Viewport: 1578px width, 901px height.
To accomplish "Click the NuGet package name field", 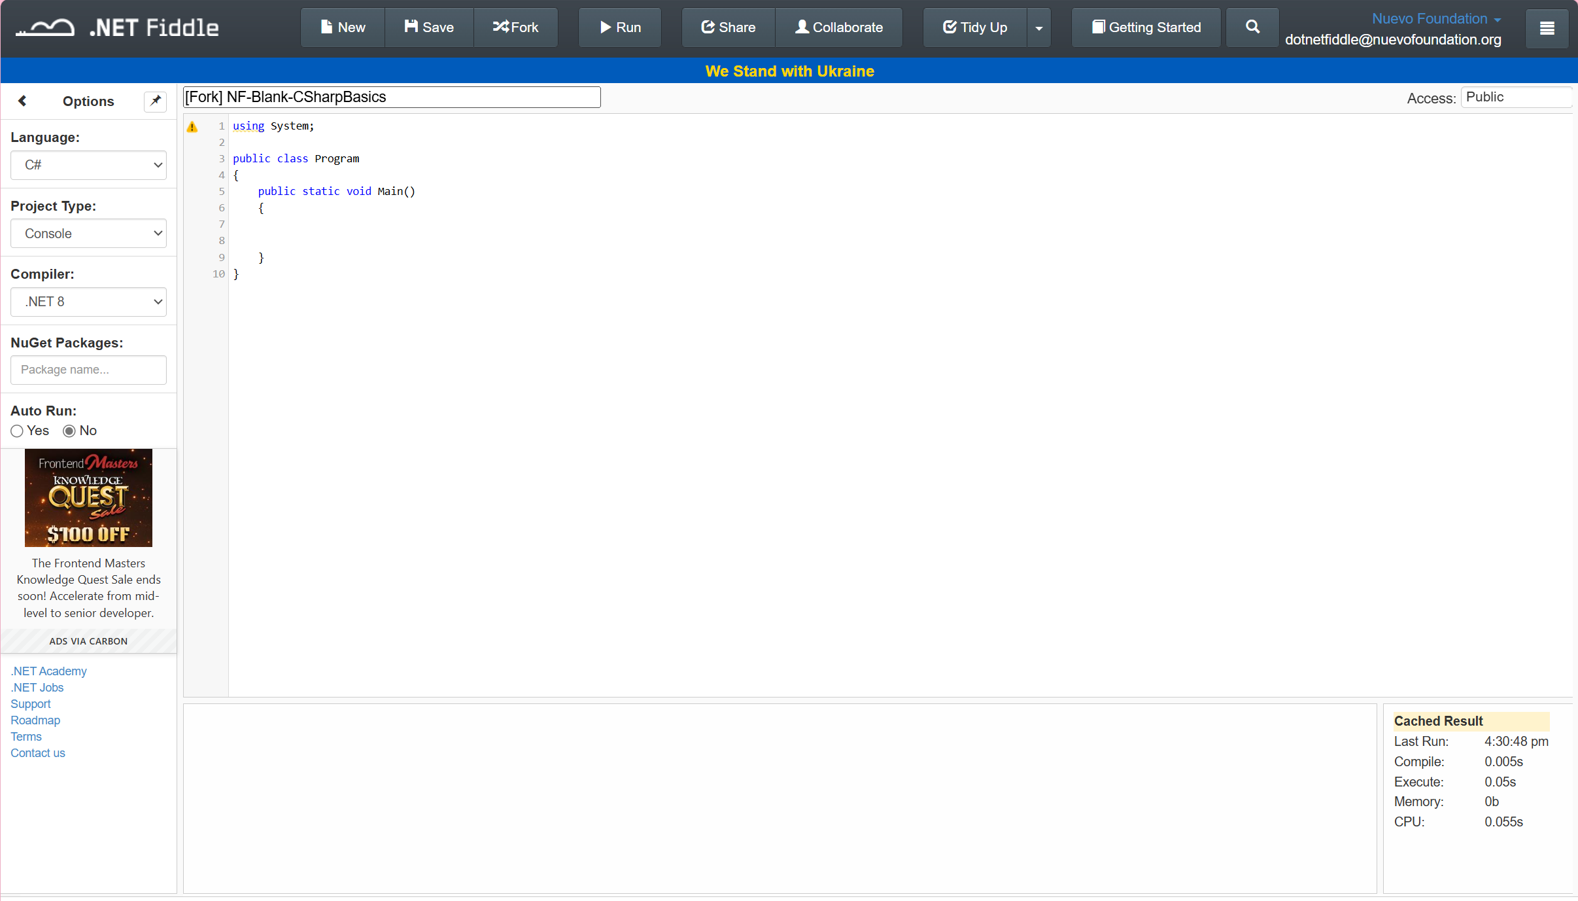I will (x=88, y=370).
